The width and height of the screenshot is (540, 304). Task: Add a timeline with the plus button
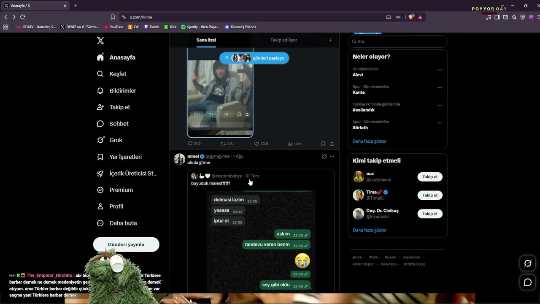330,40
